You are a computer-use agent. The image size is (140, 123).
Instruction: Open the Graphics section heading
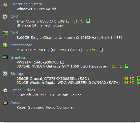18,57
